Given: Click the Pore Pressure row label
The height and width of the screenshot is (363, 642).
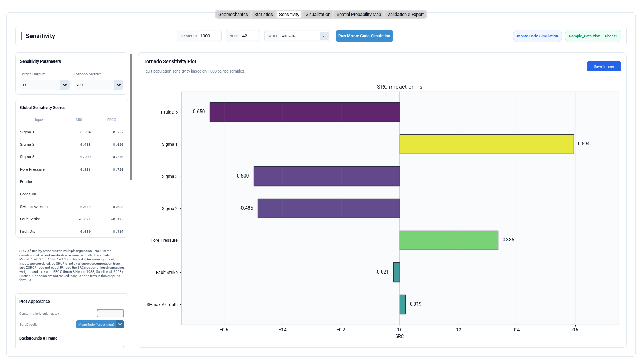Looking at the screenshot, I should coord(32,169).
